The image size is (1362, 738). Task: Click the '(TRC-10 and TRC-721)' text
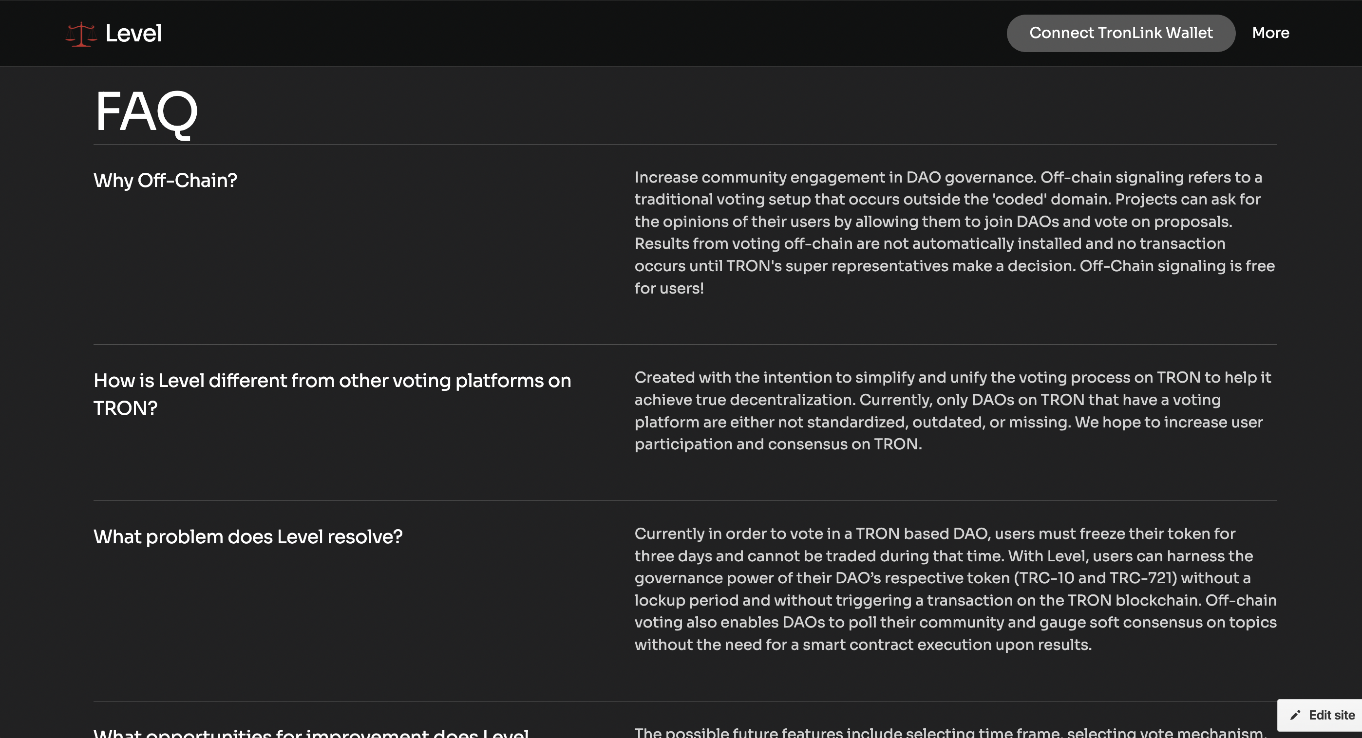click(1095, 578)
